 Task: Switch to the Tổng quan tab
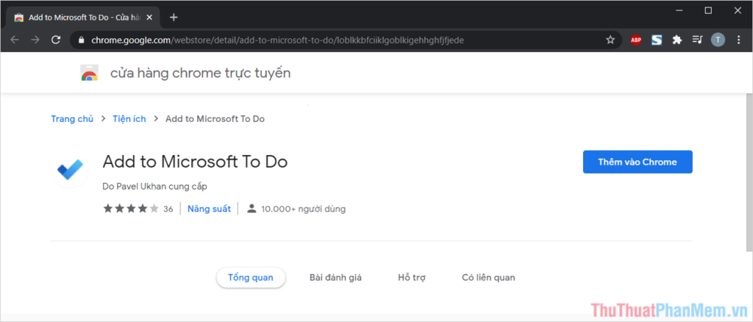tap(251, 277)
